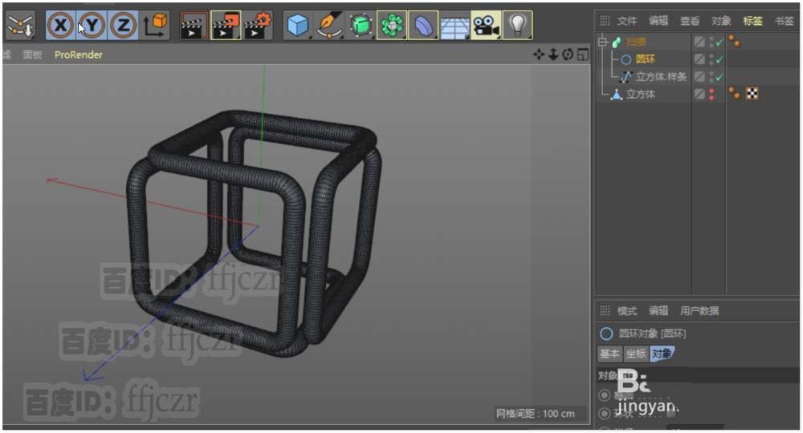
Task: Toggle the viewport maximize layout icon
Action: click(583, 55)
